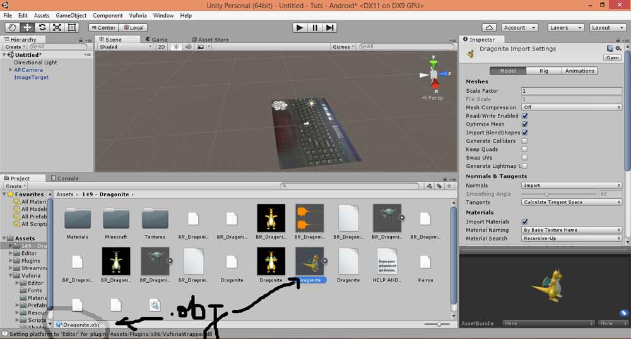Open Inspector settings gear icon
The height and width of the screenshot is (339, 631).
coord(618,49)
